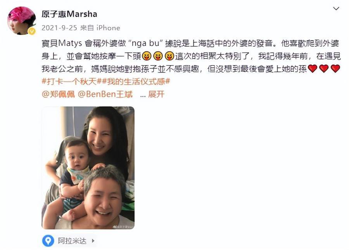Image resolution: width=349 pixels, height=250 pixels.
Task: Open the post options chevron menu
Action: tap(336, 9)
